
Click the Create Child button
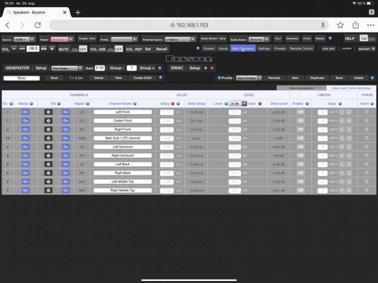[x=143, y=78]
